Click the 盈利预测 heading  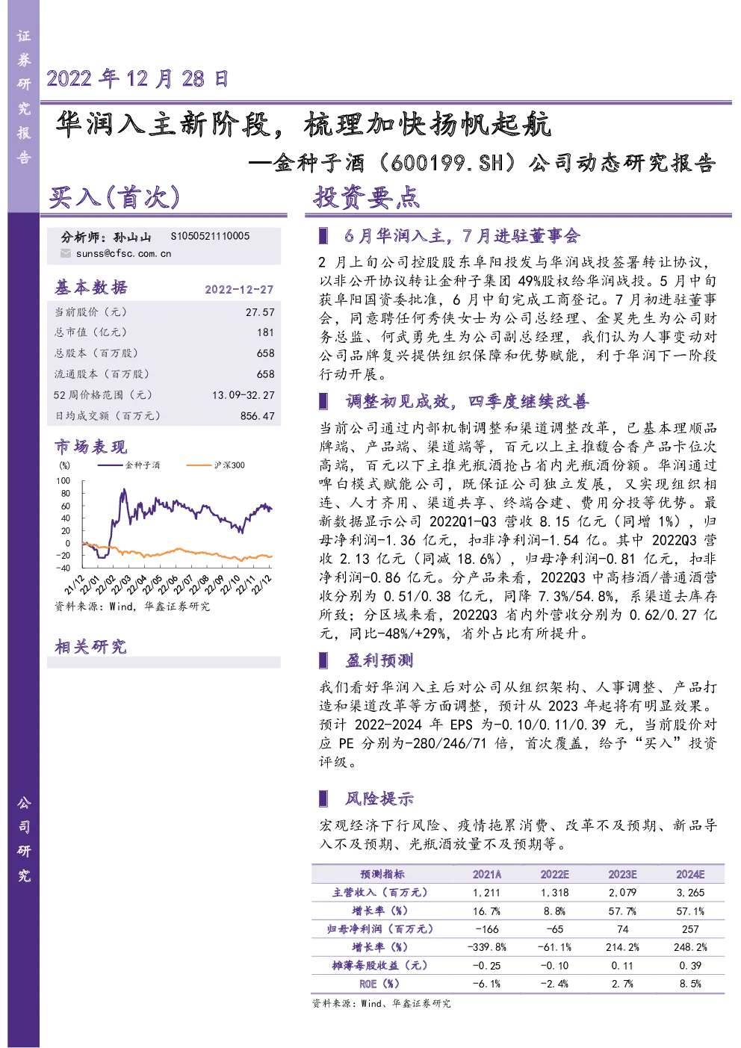tap(379, 660)
